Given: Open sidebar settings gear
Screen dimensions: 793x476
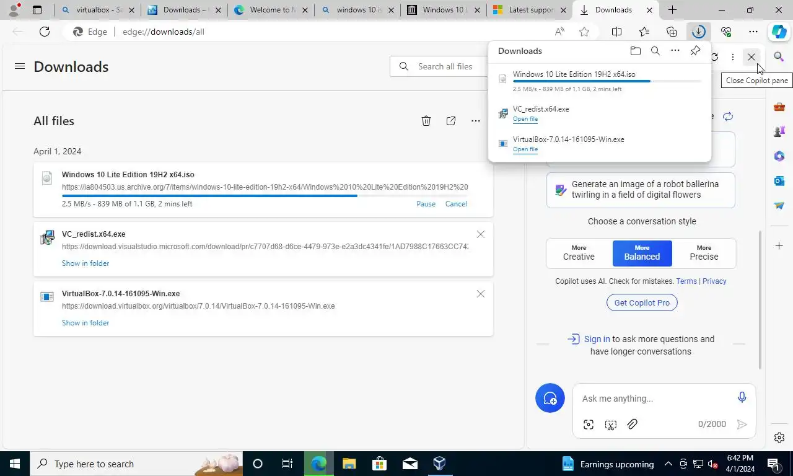Looking at the screenshot, I should [779, 438].
